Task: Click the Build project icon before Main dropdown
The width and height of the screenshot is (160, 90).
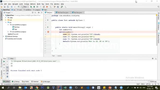Action: coord(19,7)
